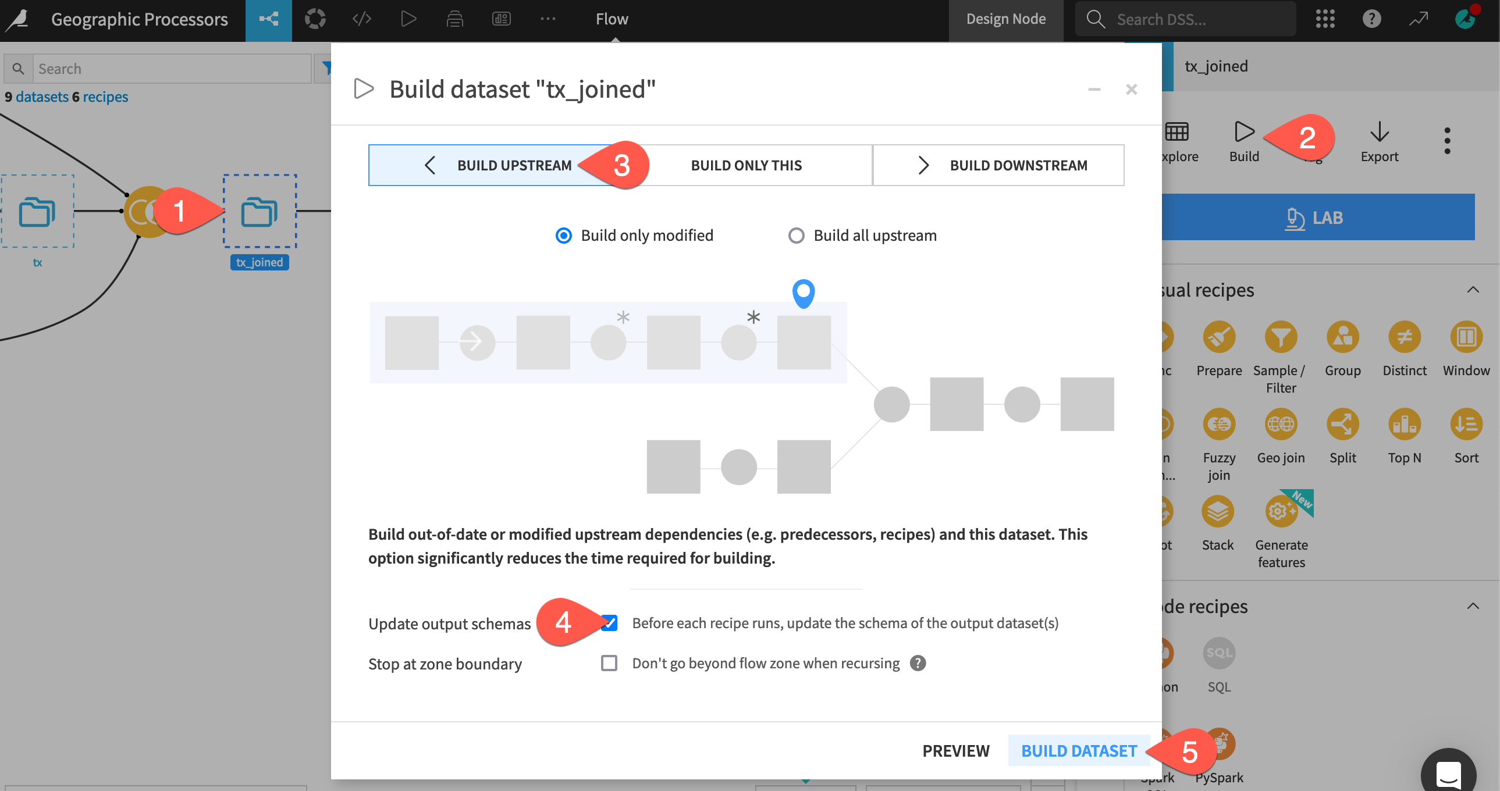Open the dashboards icon in top bar

click(x=502, y=19)
